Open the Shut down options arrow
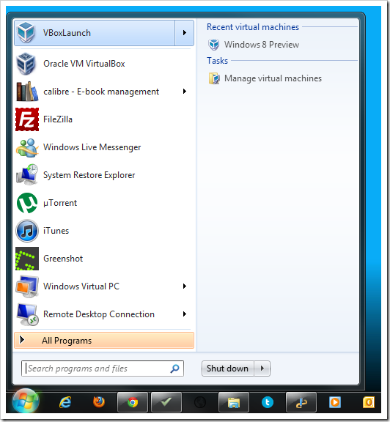This screenshot has width=390, height=422. [262, 369]
